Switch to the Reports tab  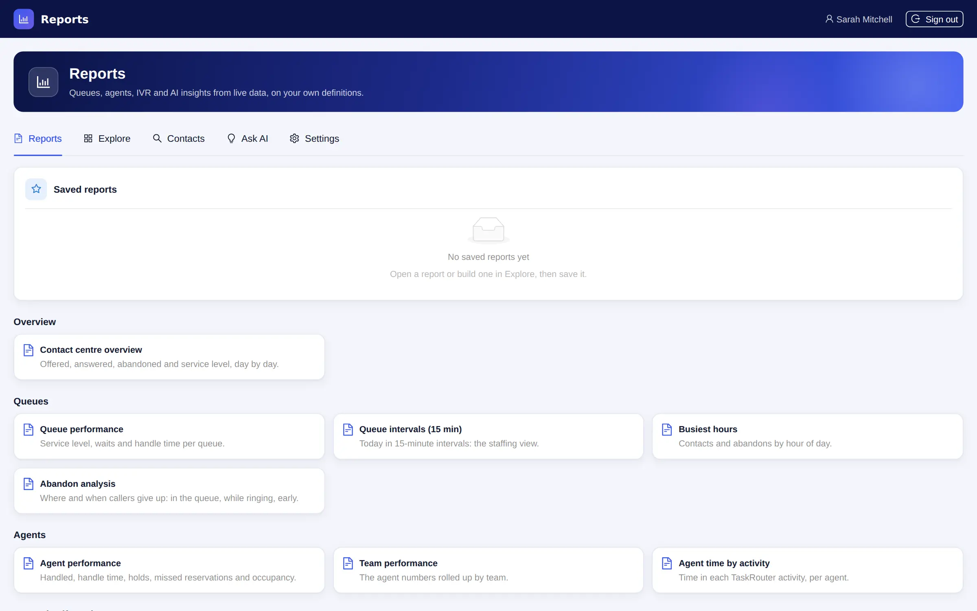click(38, 138)
